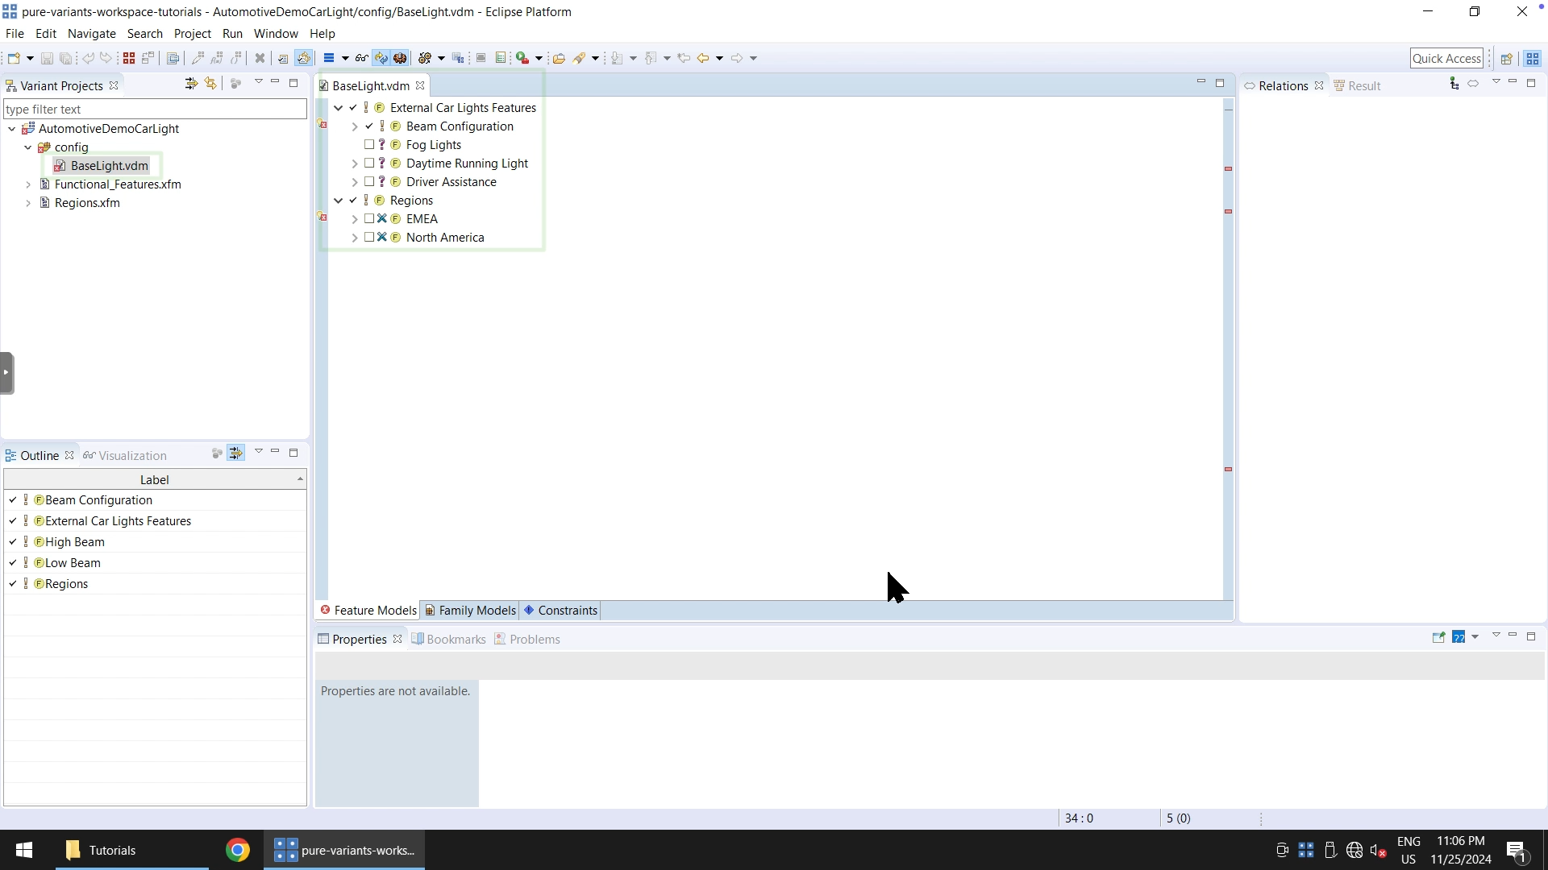The height and width of the screenshot is (870, 1548).
Task: Switch to the Problems tab
Action: coord(527,640)
